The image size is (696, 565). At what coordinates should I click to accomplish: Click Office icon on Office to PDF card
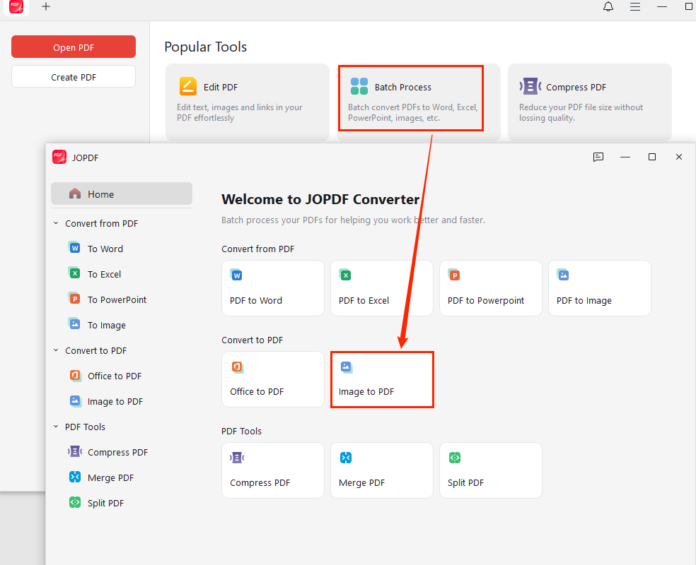(237, 367)
